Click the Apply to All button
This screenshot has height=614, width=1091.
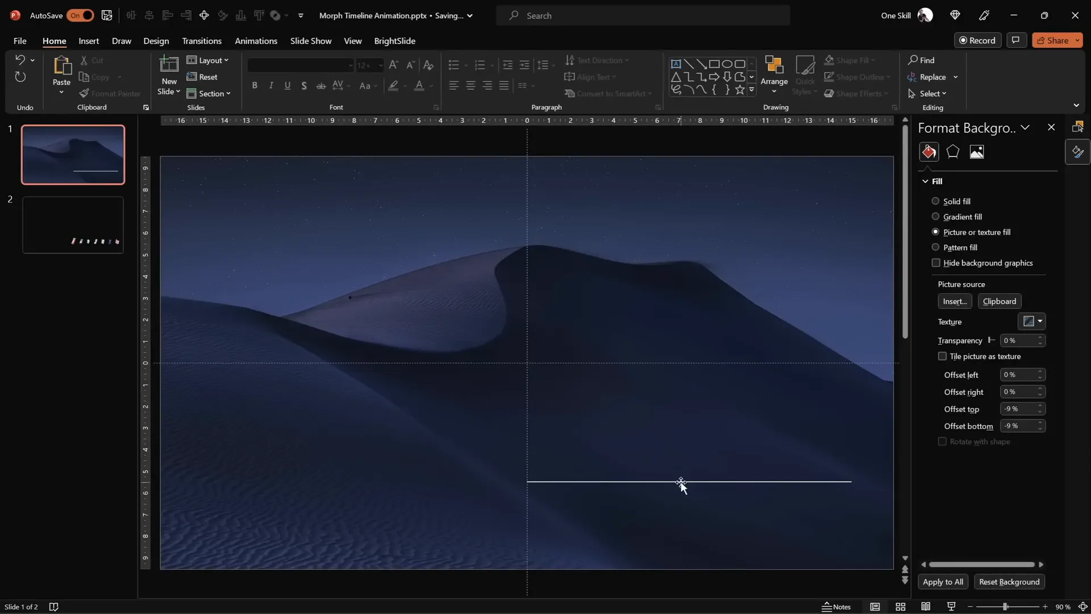coord(943,582)
